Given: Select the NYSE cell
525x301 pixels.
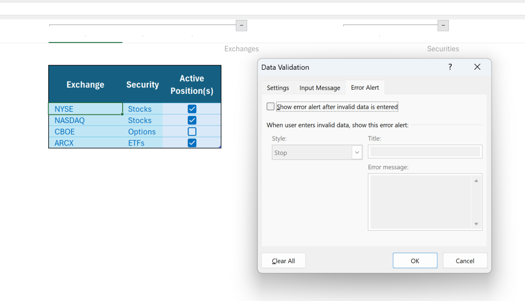Looking at the screenshot, I should 86,109.
